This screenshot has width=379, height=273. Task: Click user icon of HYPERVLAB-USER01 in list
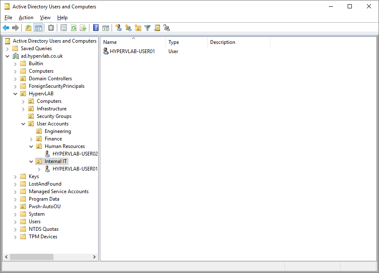pos(106,51)
